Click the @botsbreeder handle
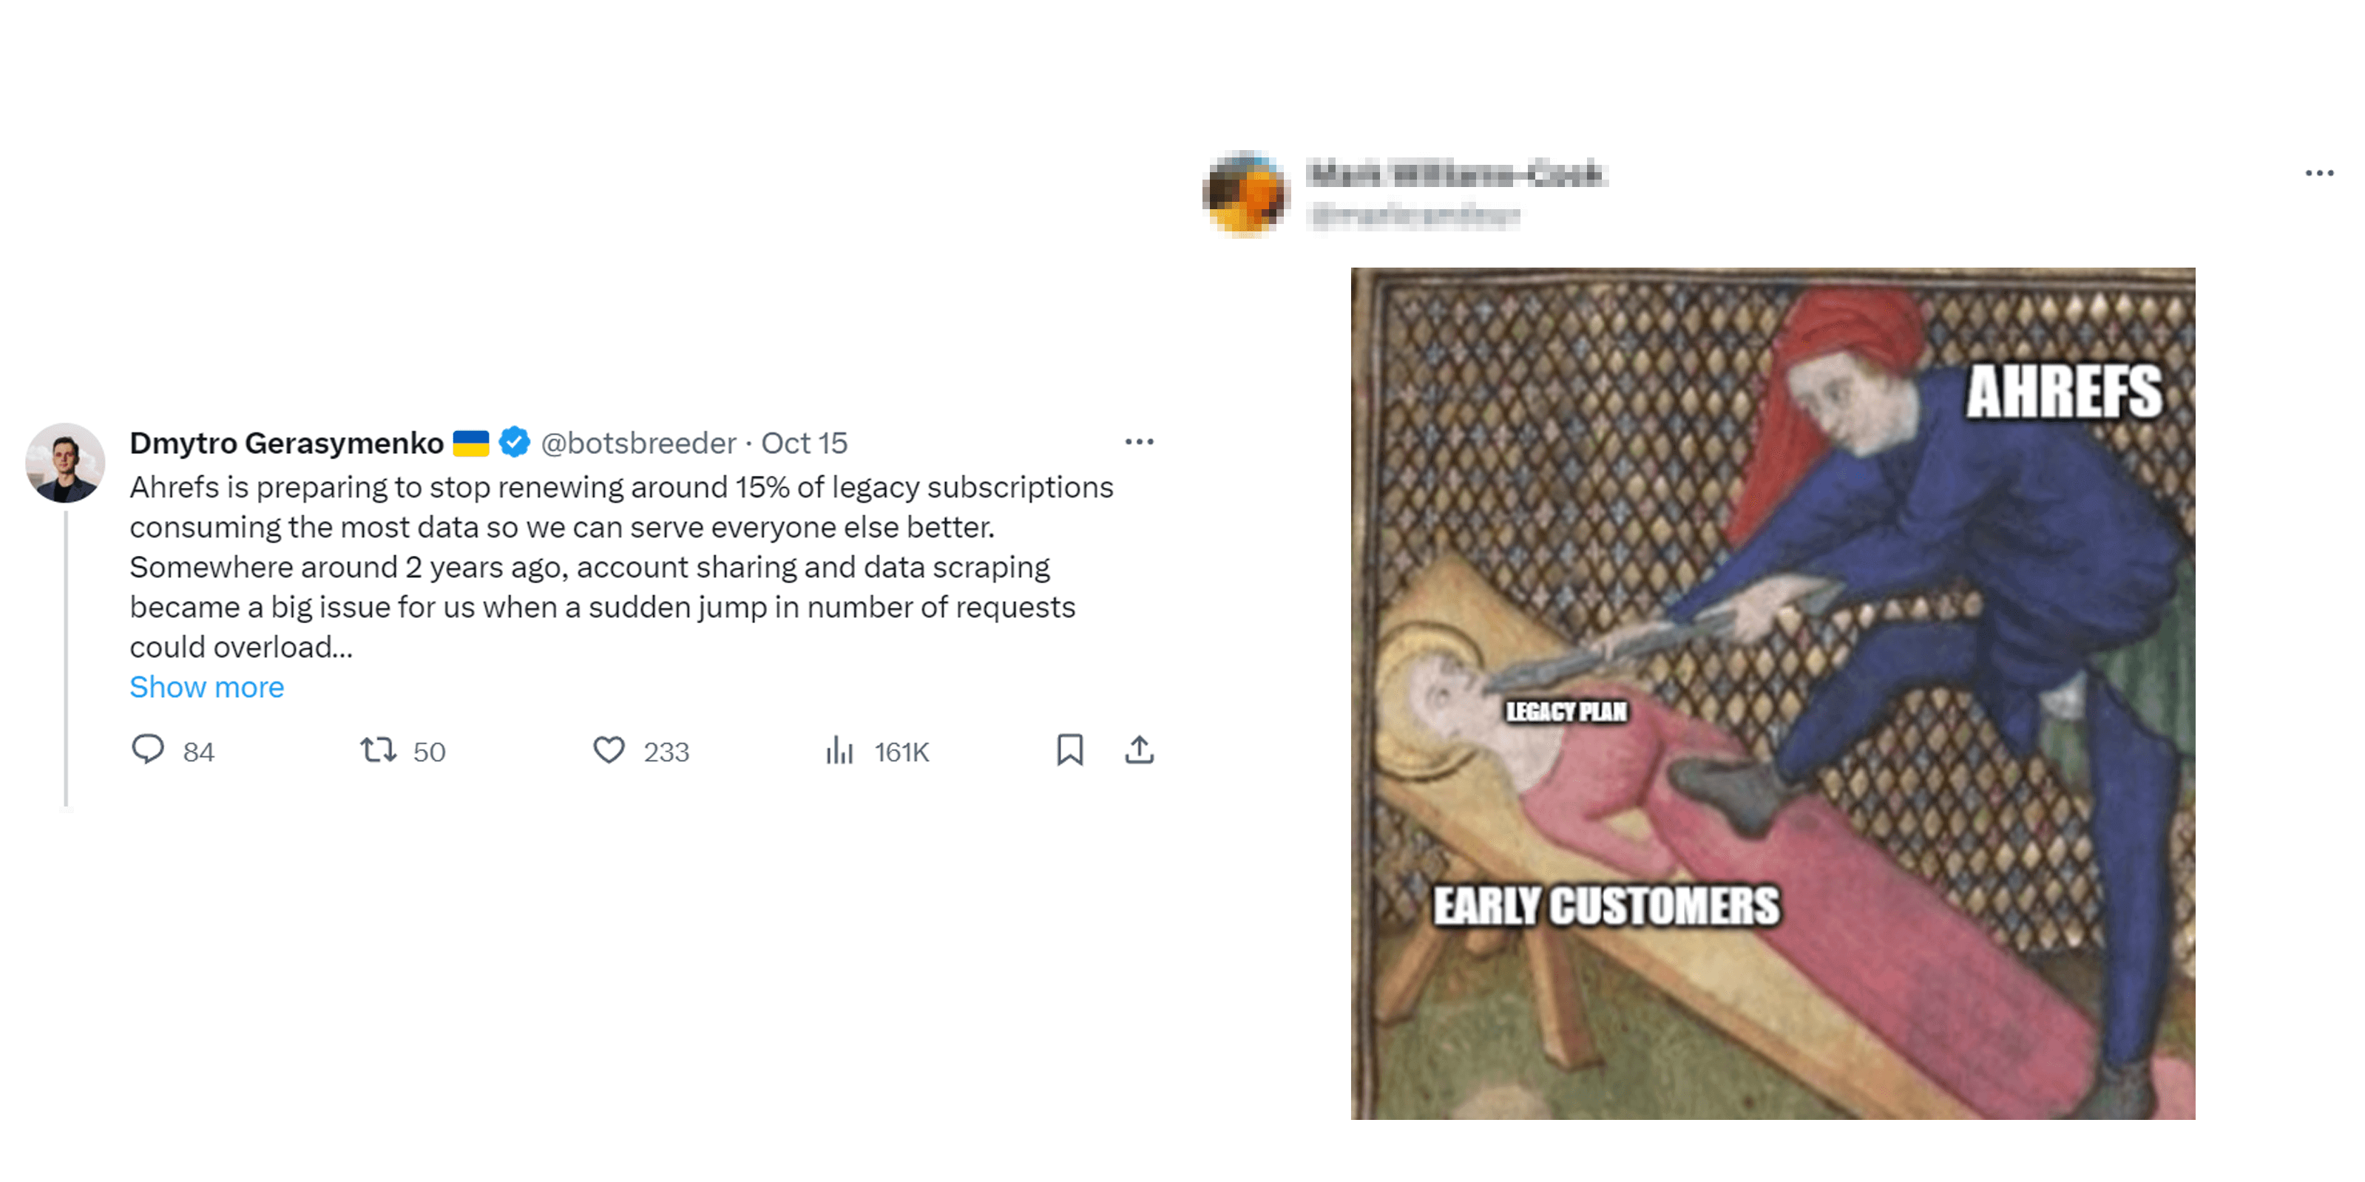 pyautogui.click(x=638, y=442)
